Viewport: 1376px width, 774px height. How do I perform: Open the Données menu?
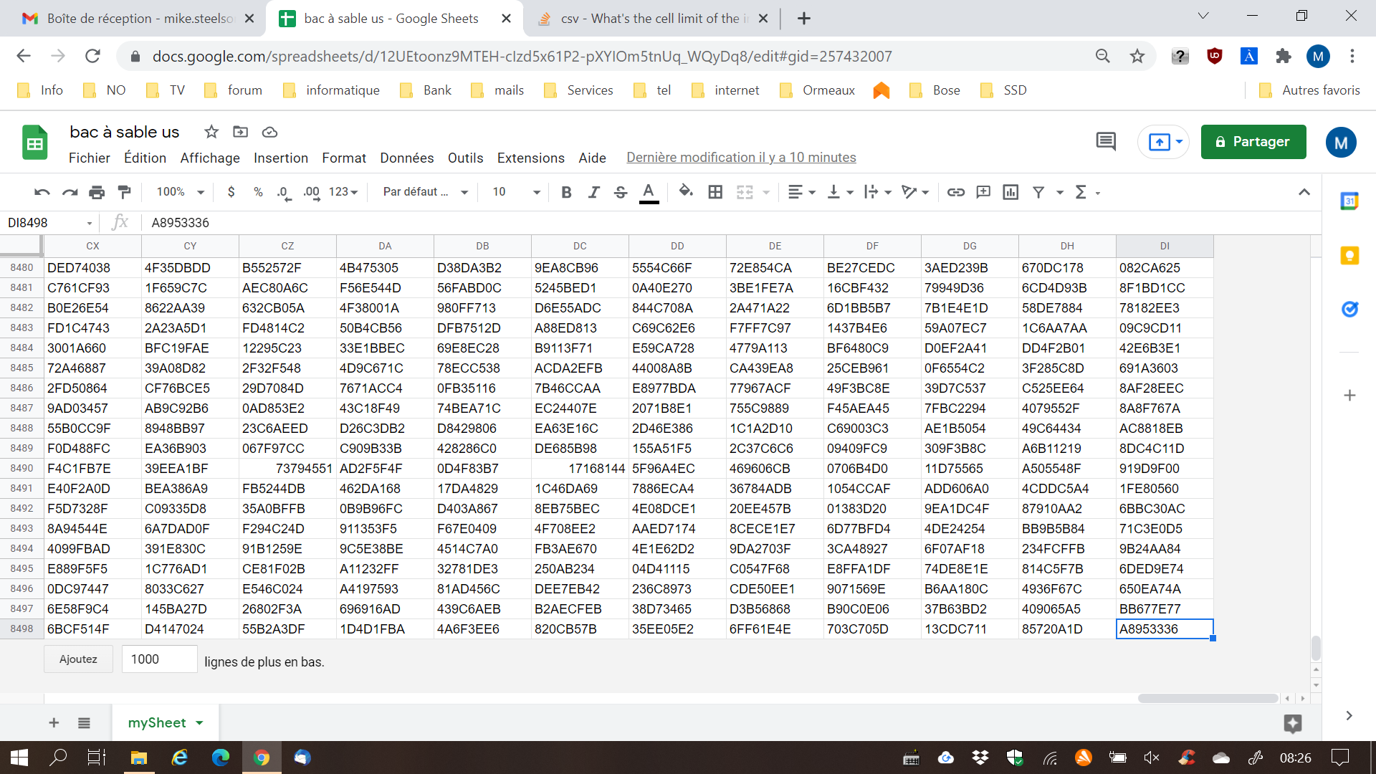tap(407, 158)
